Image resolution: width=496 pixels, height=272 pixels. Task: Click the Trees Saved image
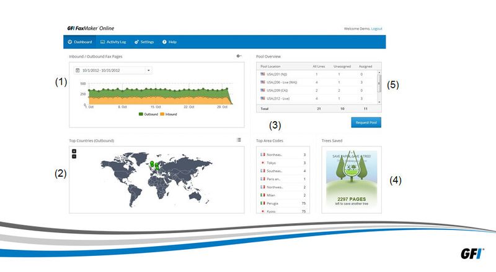pos(352,179)
